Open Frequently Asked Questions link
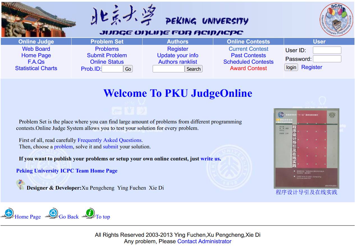The image size is (357, 246). click(109, 140)
